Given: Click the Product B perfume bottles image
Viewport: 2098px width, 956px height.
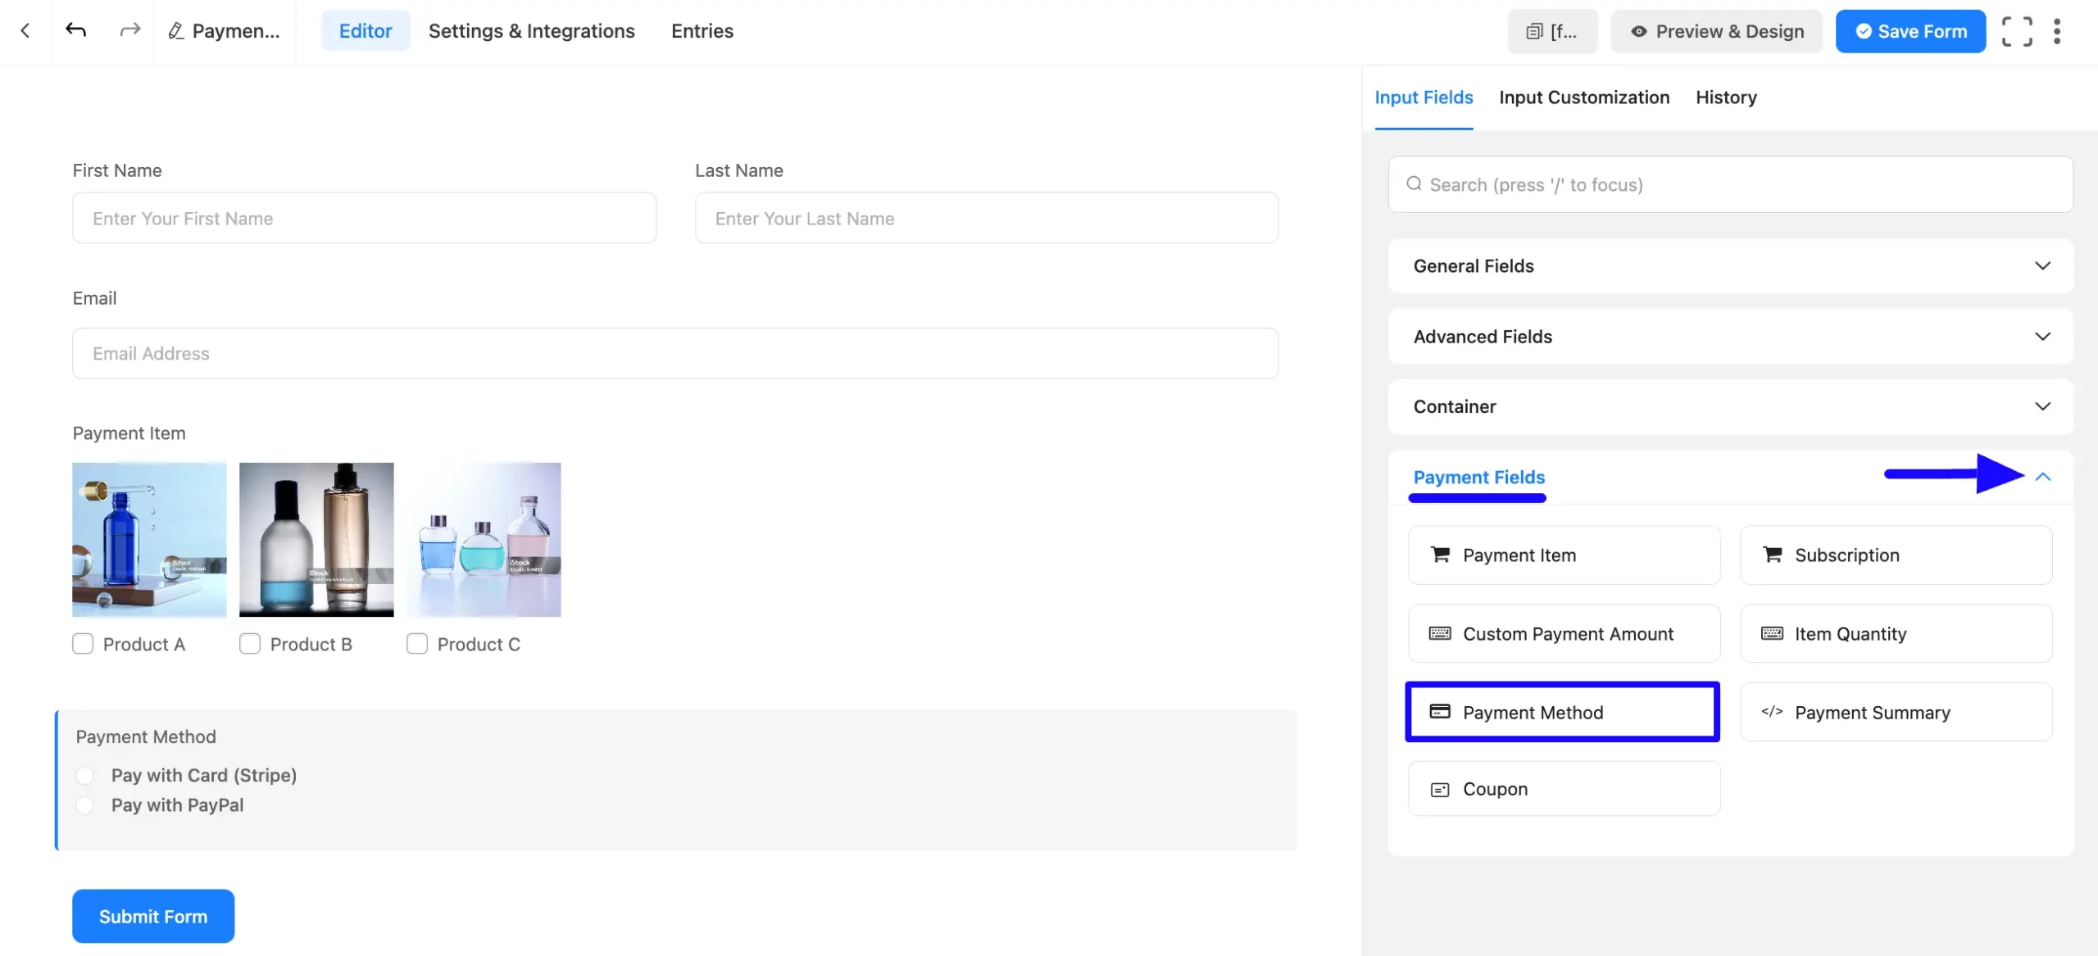Looking at the screenshot, I should [x=316, y=540].
